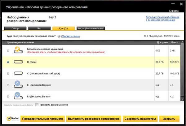186x126 pixels.
Task: Click the refresh arrows icon next to Обновить список
Action: [x=59, y=36]
